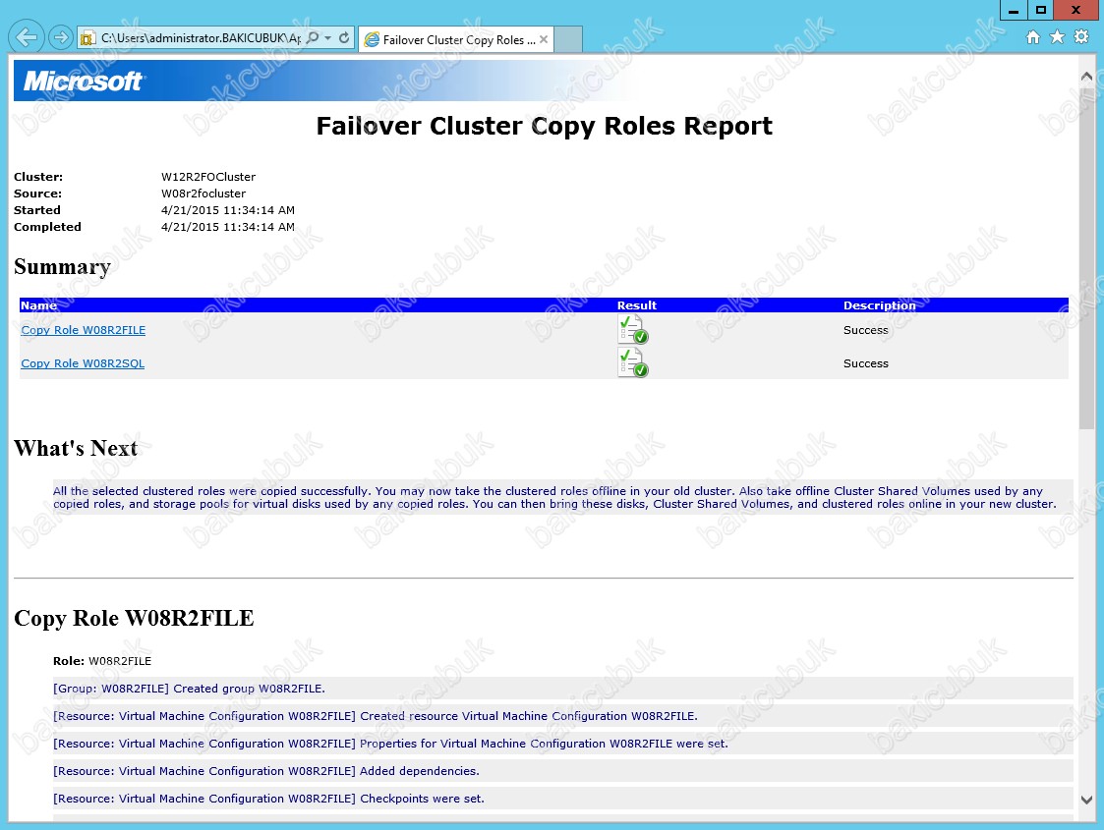Click the site icon in the address bar
Image resolution: width=1104 pixels, height=830 pixels.
[x=87, y=38]
